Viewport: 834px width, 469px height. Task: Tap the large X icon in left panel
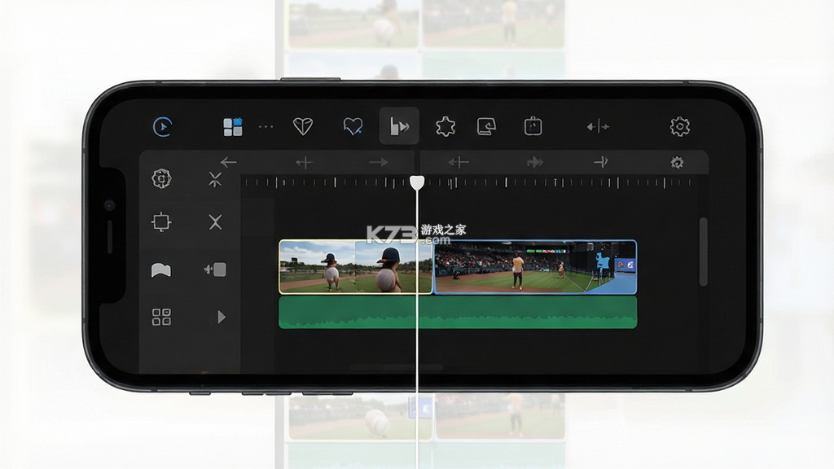(x=215, y=221)
